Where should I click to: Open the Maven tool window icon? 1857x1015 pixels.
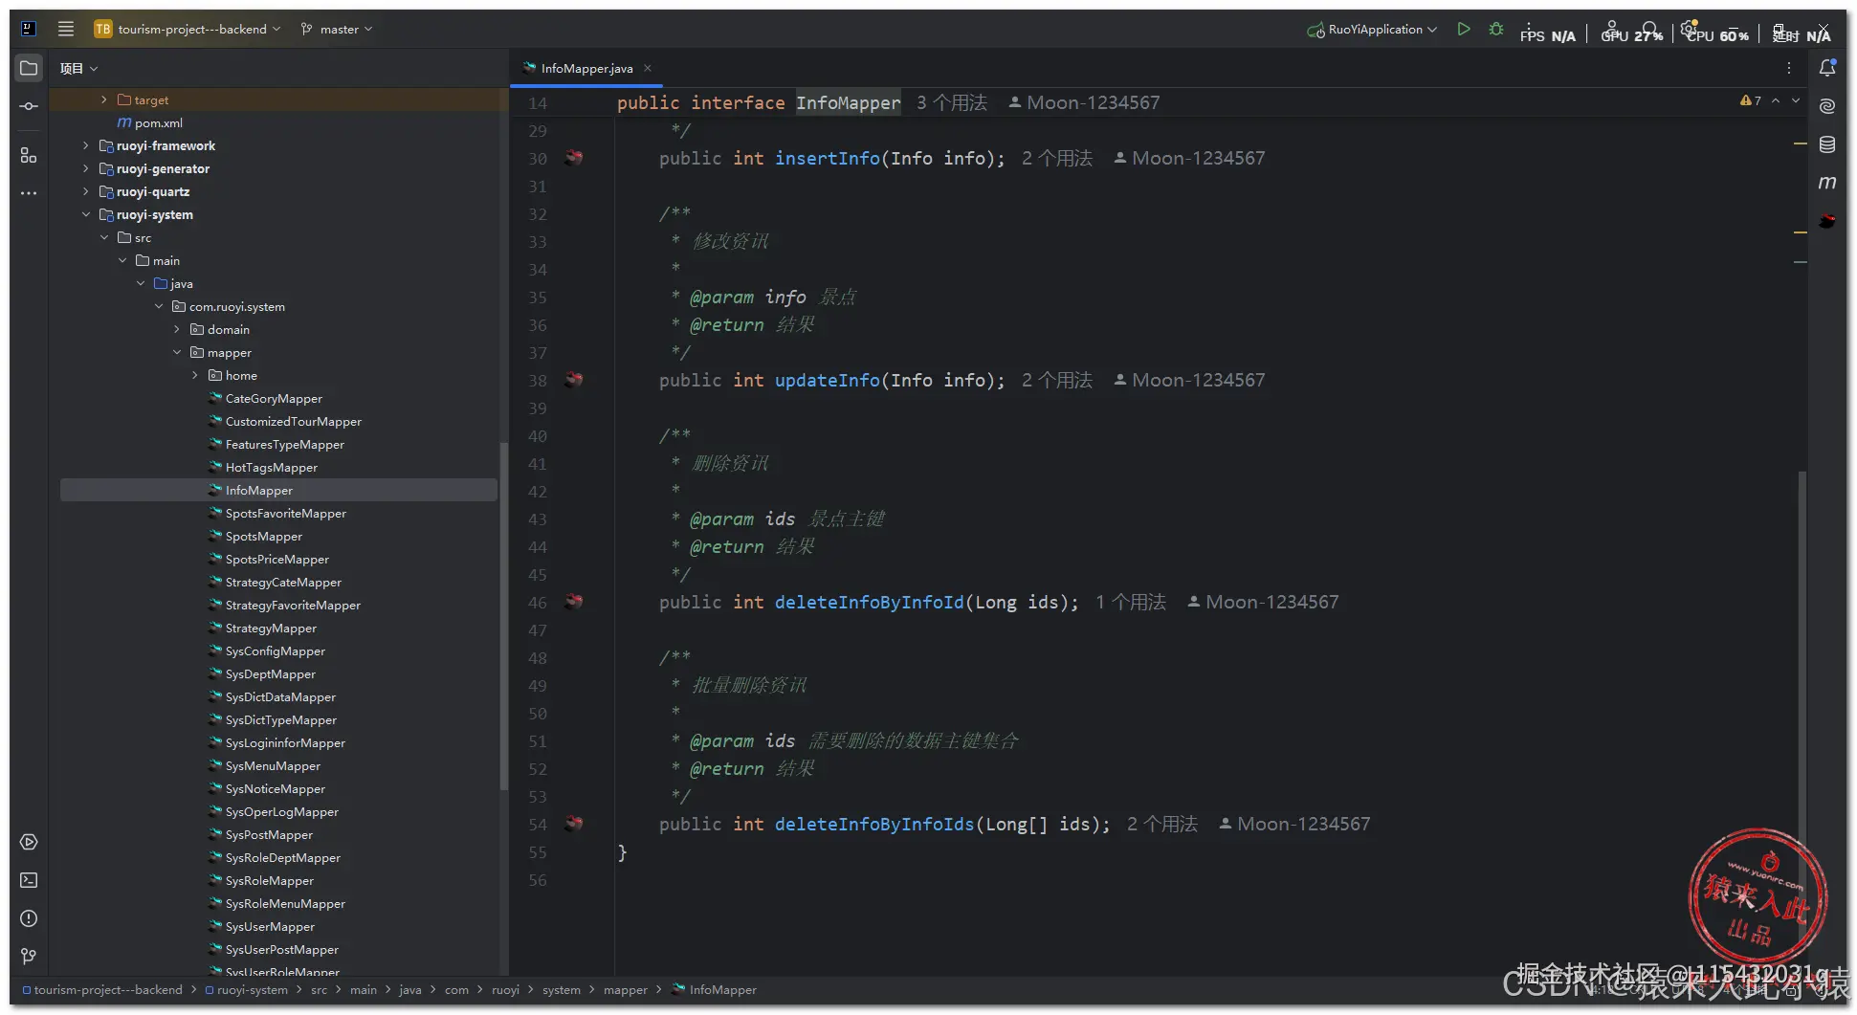coord(1827,183)
